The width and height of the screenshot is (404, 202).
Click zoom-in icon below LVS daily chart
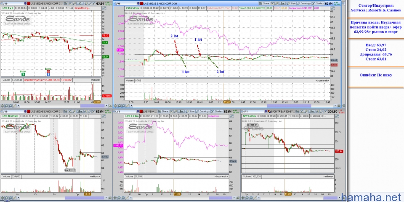[6, 106]
